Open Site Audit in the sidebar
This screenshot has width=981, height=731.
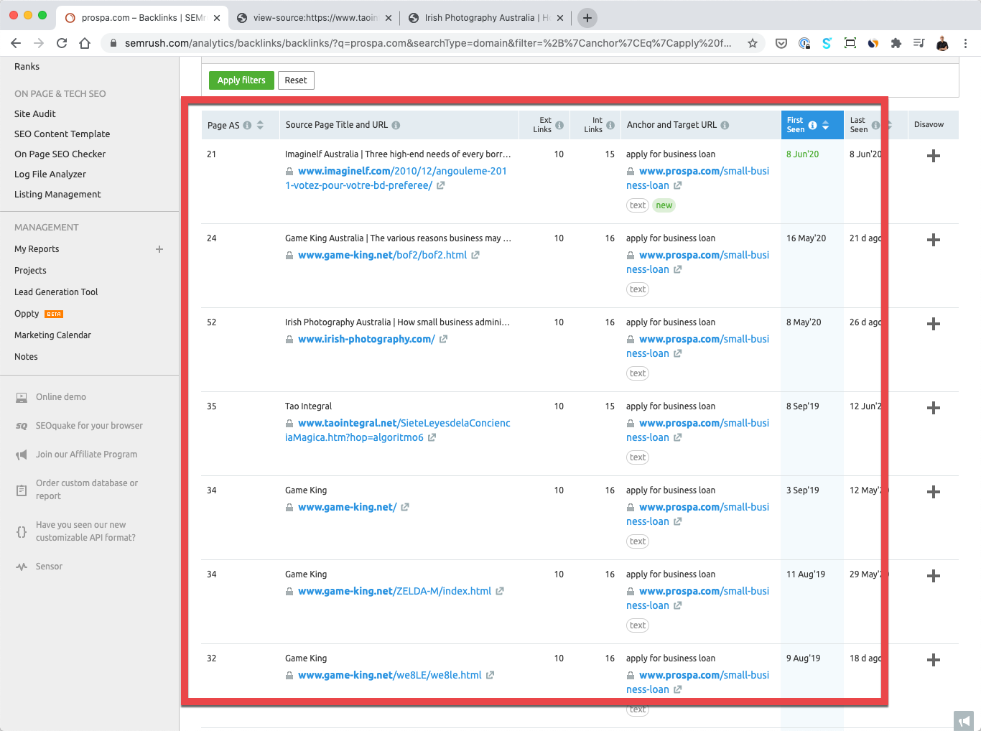35,113
